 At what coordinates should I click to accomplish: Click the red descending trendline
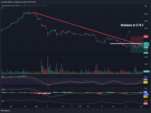tap(88, 29)
